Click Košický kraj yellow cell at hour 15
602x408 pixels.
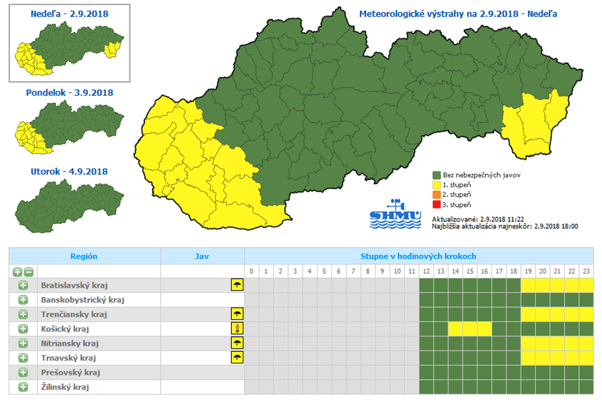point(470,329)
